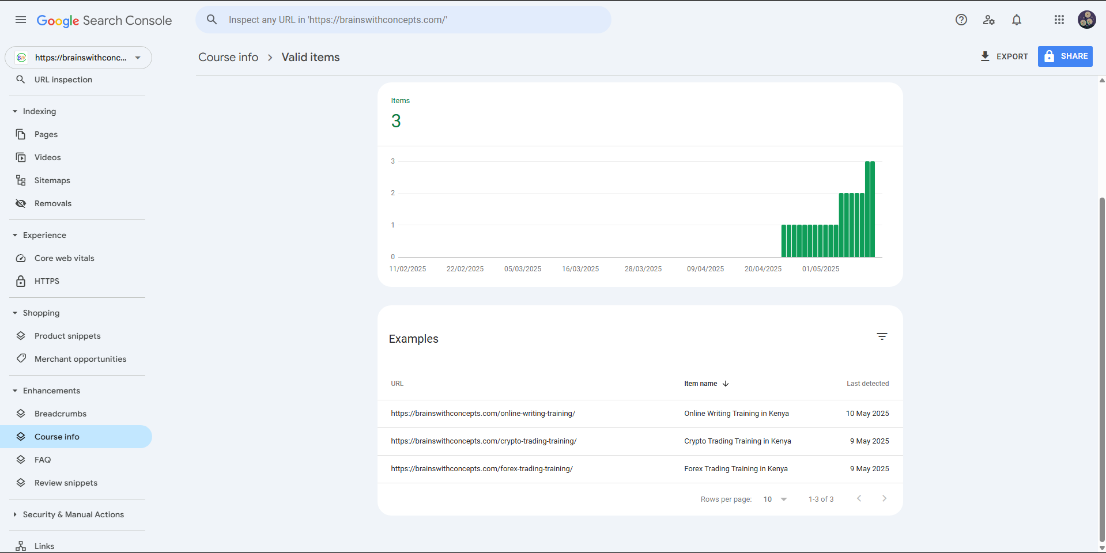
Task: Open Core web vitals report
Action: coord(65,258)
